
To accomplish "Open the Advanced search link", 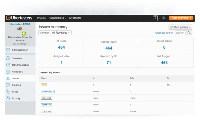I will click(x=164, y=33).
